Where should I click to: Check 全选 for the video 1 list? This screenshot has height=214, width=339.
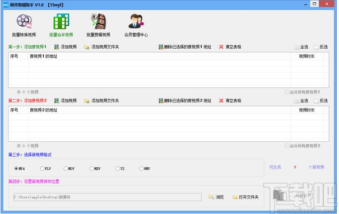[301, 47]
